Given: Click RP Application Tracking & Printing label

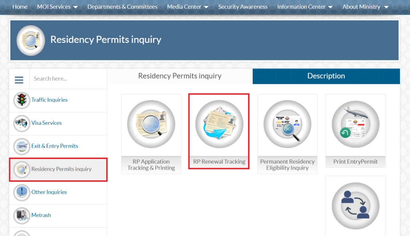Looking at the screenshot, I should [151, 165].
